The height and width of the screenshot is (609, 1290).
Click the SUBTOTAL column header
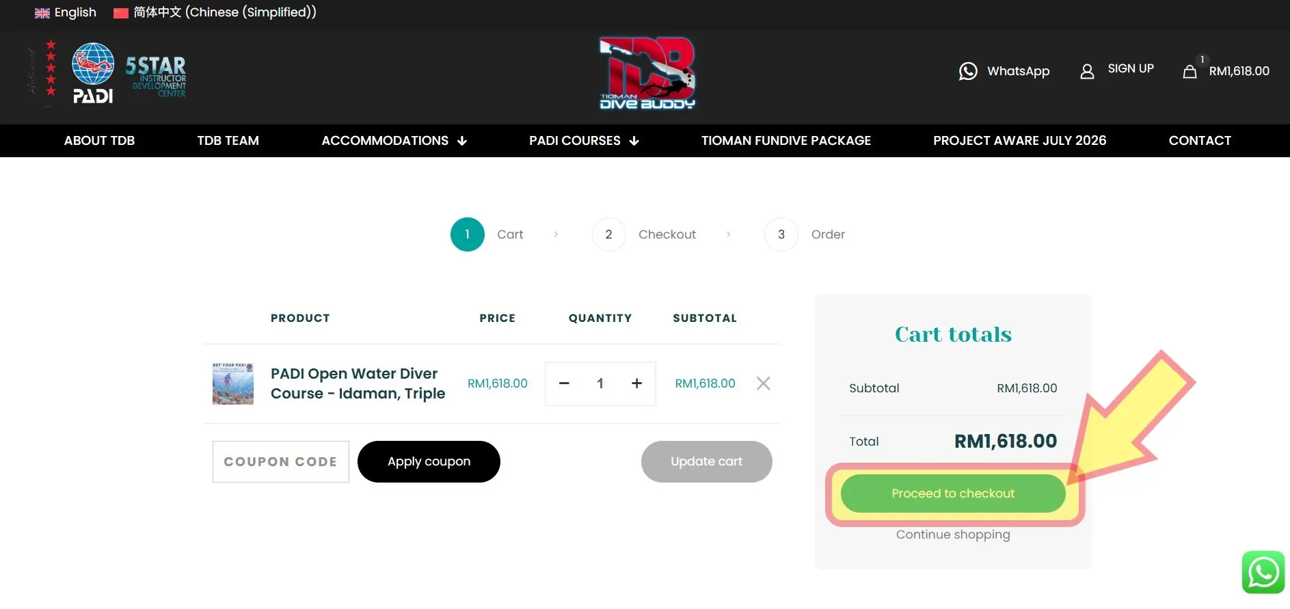[x=705, y=318]
